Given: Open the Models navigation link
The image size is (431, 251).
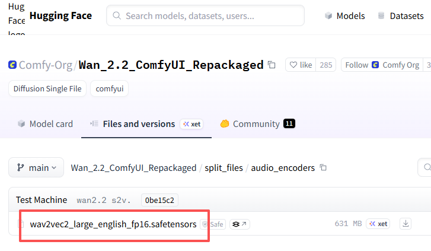Looking at the screenshot, I should [x=344, y=16].
